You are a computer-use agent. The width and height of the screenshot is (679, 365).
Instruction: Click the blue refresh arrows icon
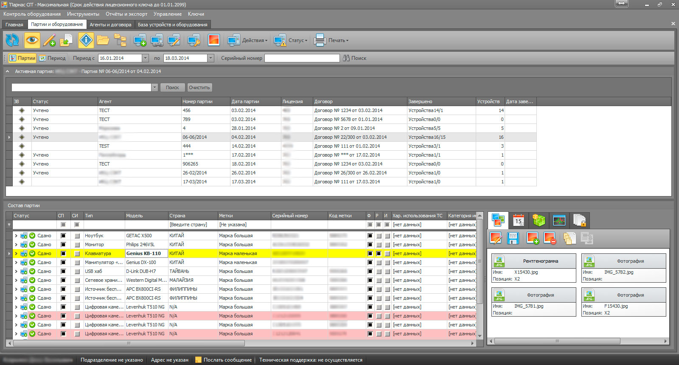pyautogui.click(x=12, y=40)
